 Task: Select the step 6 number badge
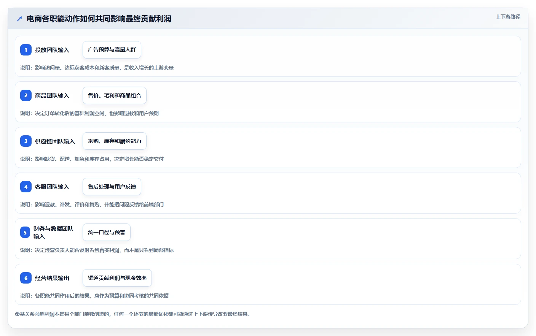point(26,278)
